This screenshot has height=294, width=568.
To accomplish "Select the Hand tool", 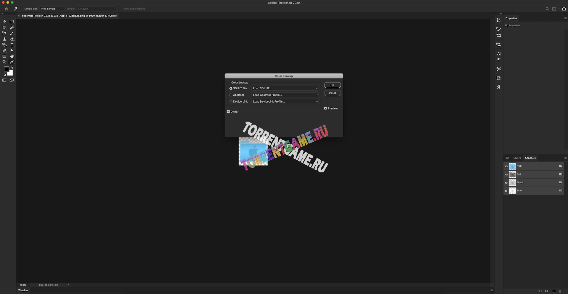I will (x=12, y=56).
